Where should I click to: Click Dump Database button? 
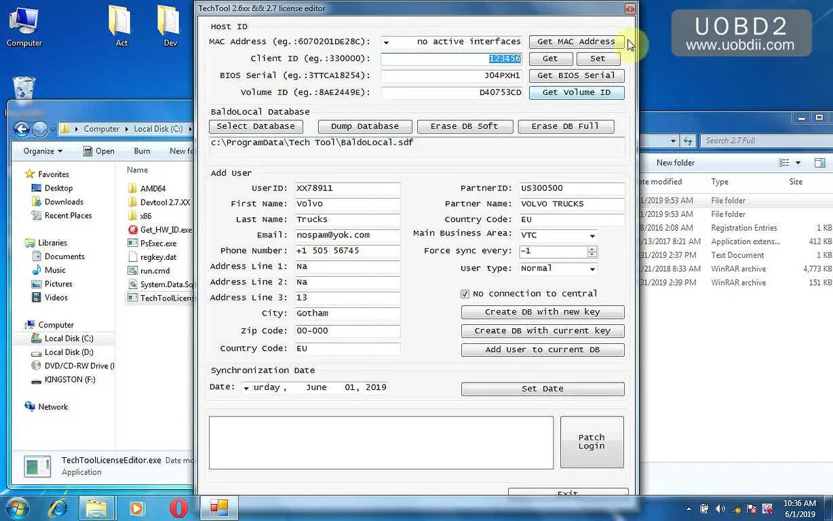pos(365,126)
